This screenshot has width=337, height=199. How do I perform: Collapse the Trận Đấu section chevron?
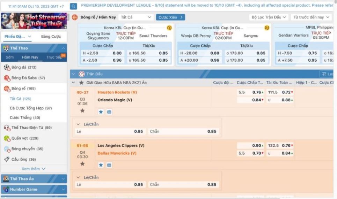pos(73,74)
